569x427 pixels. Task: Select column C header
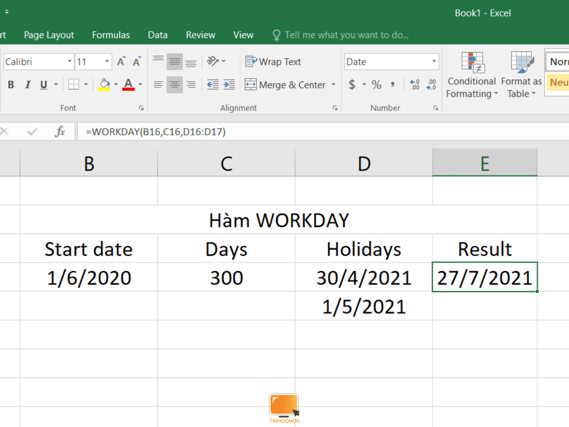pyautogui.click(x=226, y=163)
